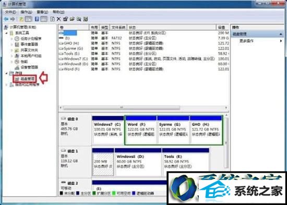287x205 pixels.
Task: Click the Back arrow toolbar icon
Action: click(x=6, y=19)
